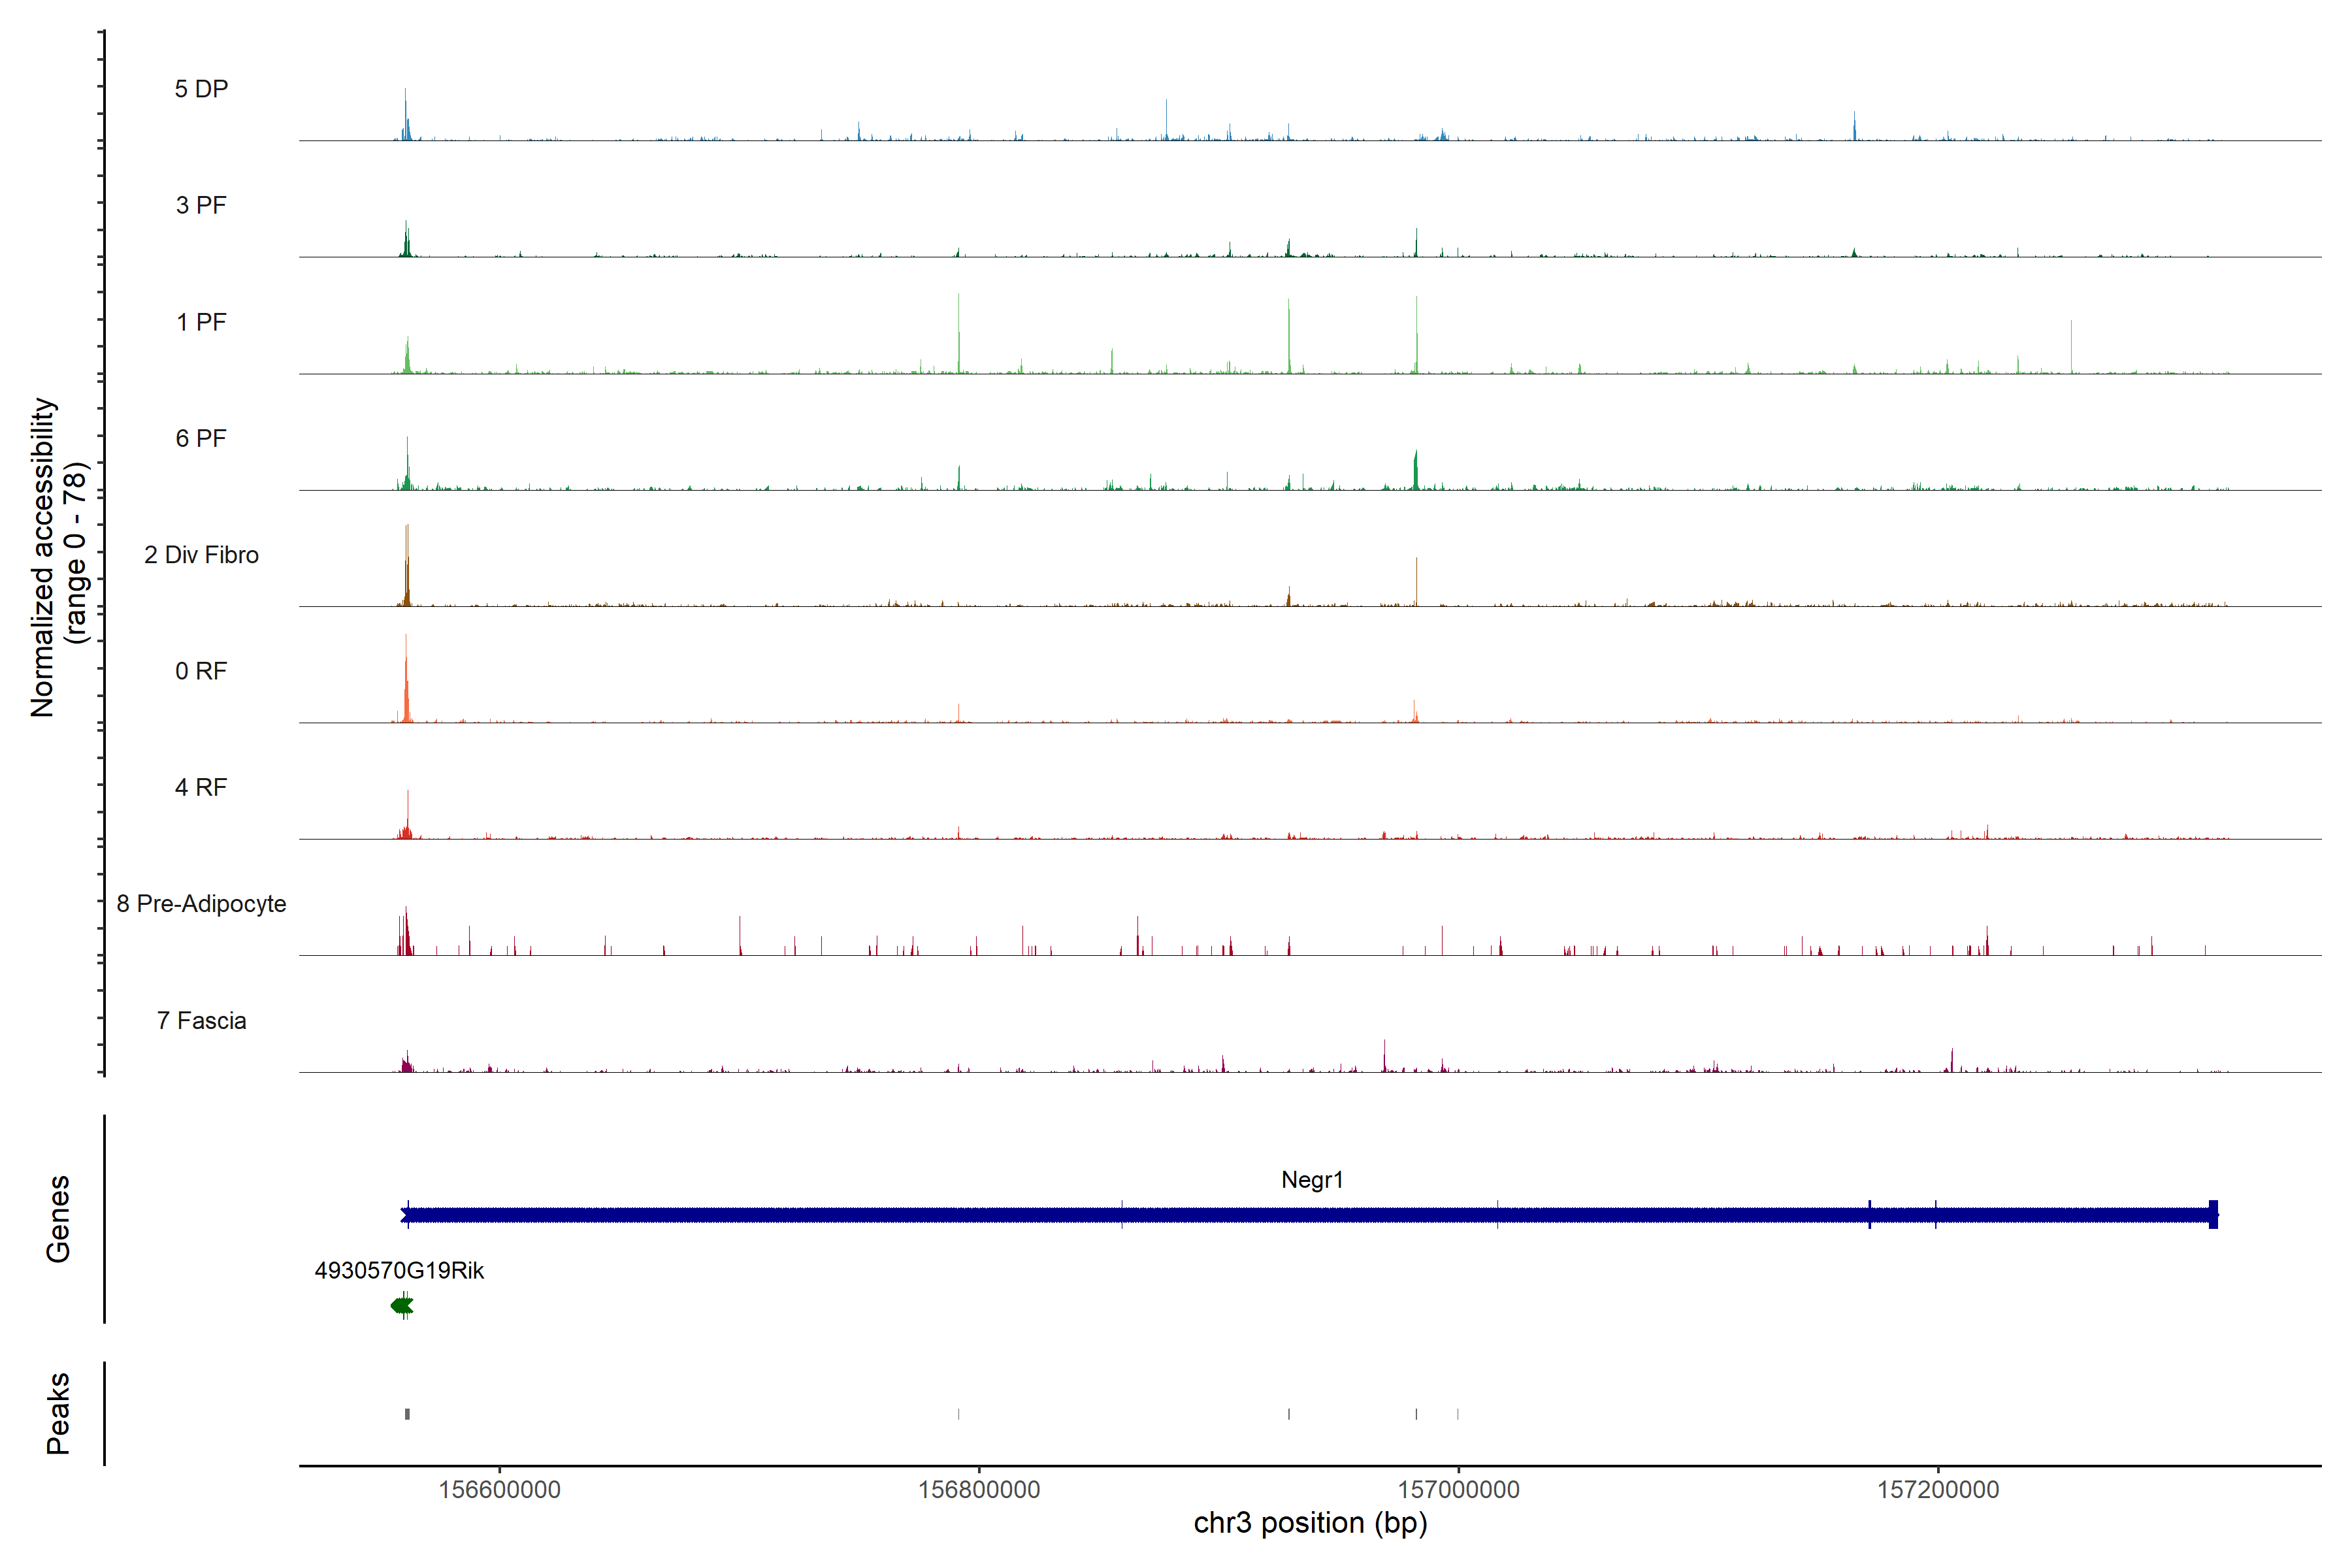Click the green 4930570G19Rik gene arrow
2352x1568 pixels.
402,1305
